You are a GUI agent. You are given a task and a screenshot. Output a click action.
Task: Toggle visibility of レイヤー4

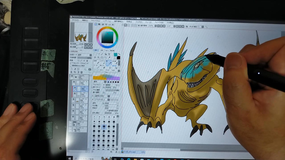tap(73, 111)
